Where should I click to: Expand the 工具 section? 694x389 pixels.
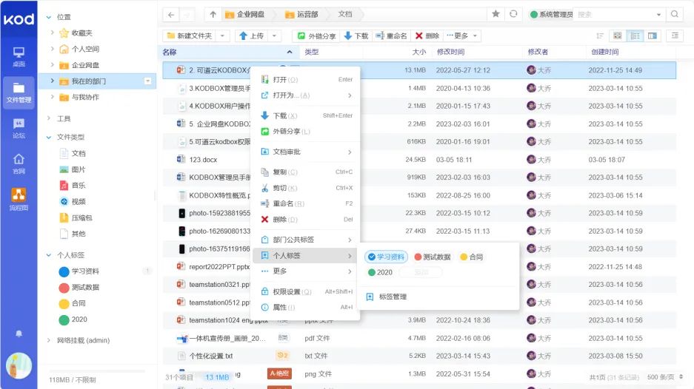coord(49,118)
